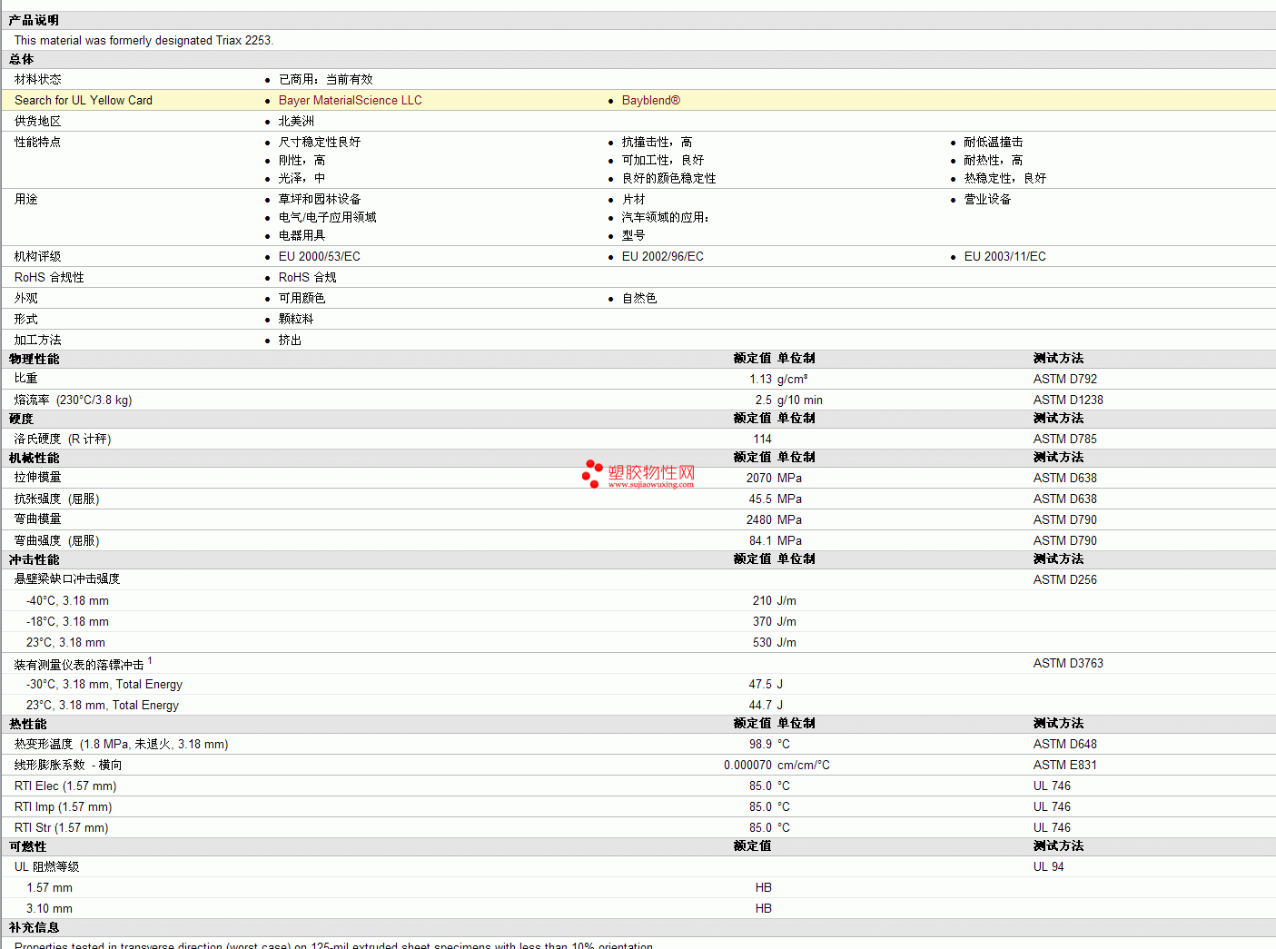
Task: Click the ASTM D1238 test method
Action: (x=1068, y=400)
